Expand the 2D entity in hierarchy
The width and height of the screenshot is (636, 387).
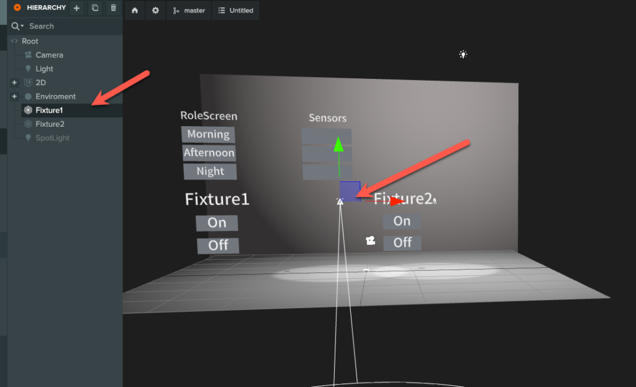(x=14, y=83)
